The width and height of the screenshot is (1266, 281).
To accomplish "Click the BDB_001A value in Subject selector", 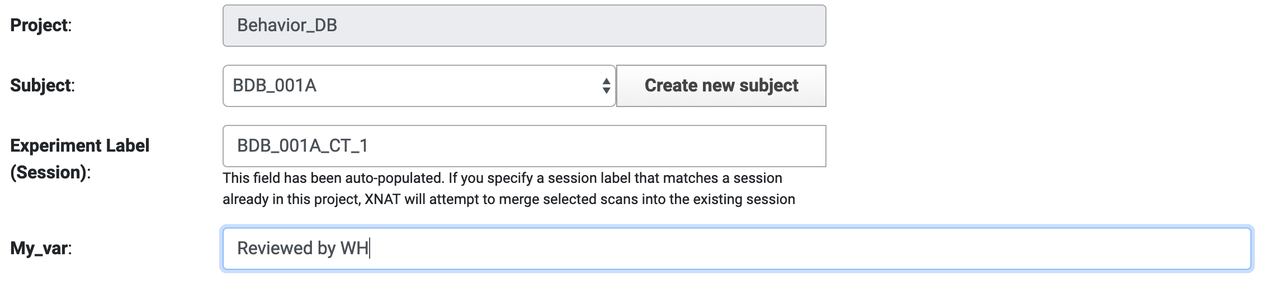I will tap(275, 86).
